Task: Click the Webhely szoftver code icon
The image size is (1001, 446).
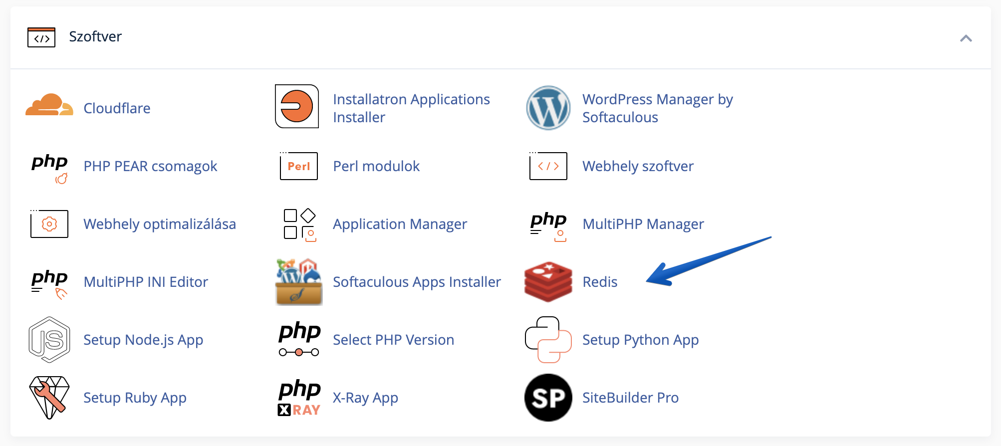Action: pyautogui.click(x=548, y=166)
